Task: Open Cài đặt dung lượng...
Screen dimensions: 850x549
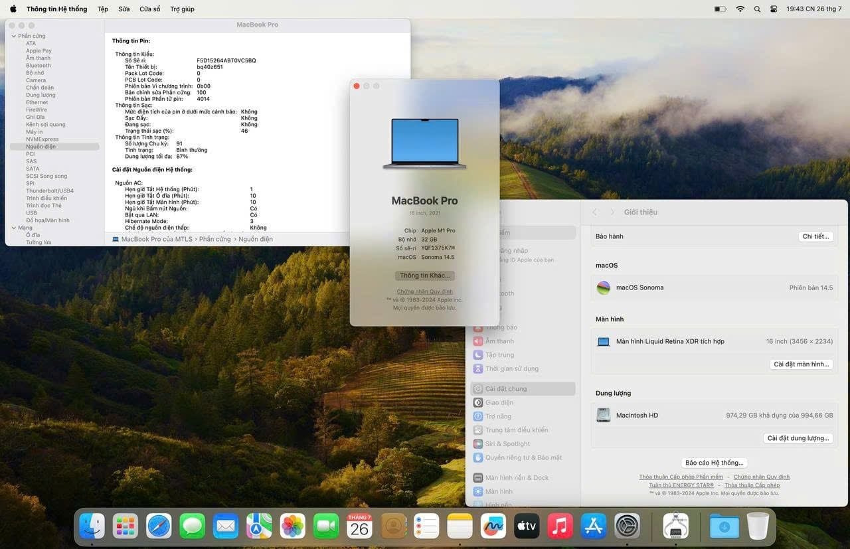Action: click(x=798, y=438)
